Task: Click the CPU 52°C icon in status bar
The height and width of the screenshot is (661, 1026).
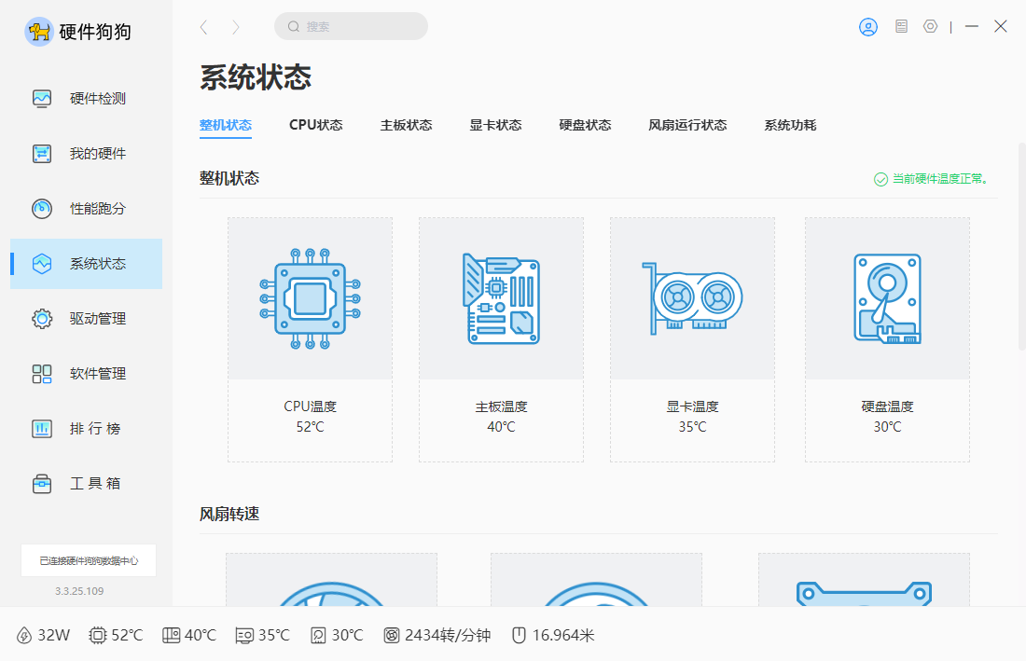Action: pyautogui.click(x=98, y=636)
